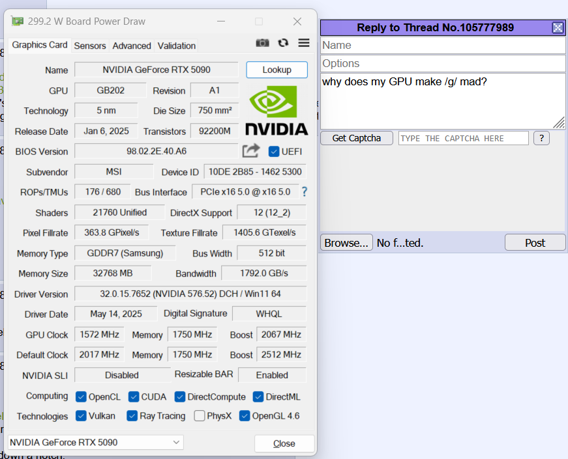Viewport: 568px width, 459px height.
Task: Open the Validation tab
Action: click(x=177, y=46)
